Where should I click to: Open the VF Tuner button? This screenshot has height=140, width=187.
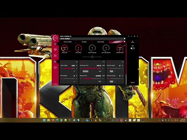point(86,71)
